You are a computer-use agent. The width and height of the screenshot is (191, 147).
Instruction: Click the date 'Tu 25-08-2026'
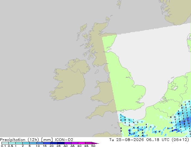coord(127,140)
